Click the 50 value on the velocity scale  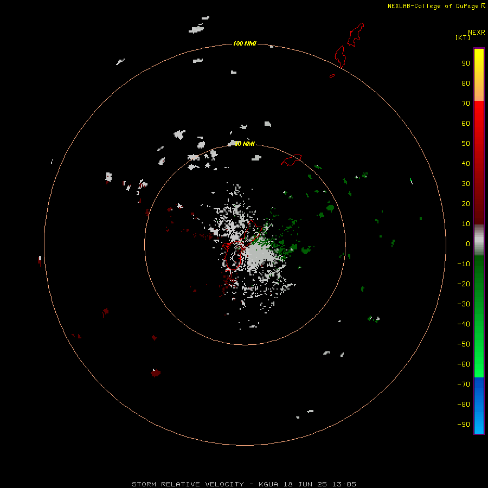(x=466, y=144)
